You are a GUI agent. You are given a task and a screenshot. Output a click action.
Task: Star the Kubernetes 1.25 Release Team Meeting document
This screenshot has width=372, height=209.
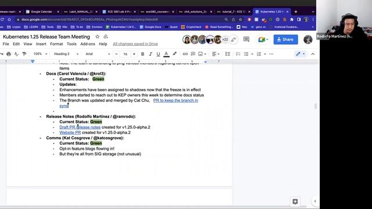tap(97, 37)
